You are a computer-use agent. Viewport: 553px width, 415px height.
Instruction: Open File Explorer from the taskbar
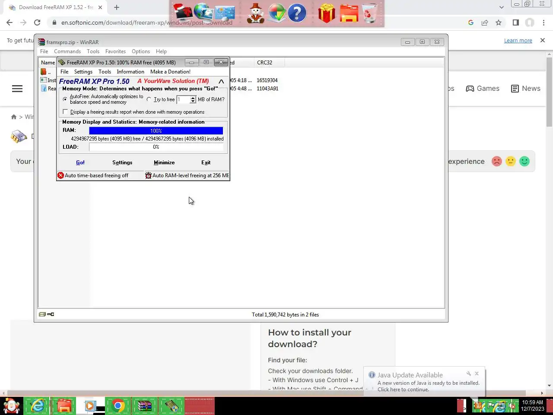click(x=64, y=406)
